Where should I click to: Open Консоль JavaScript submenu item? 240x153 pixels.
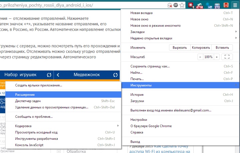[63, 145]
